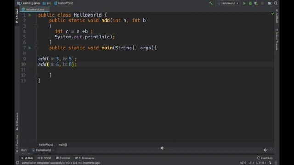Open the HelloWorld run configuration dropdown
This screenshot has height=165, width=294.
[228, 3]
